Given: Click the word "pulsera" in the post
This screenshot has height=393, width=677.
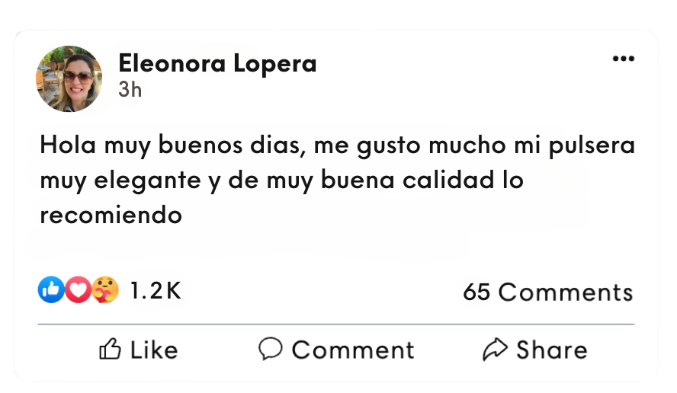Looking at the screenshot, I should [592, 145].
